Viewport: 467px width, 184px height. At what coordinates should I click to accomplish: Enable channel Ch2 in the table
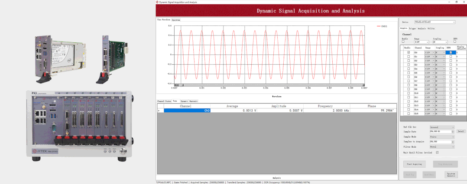[x=409, y=60]
